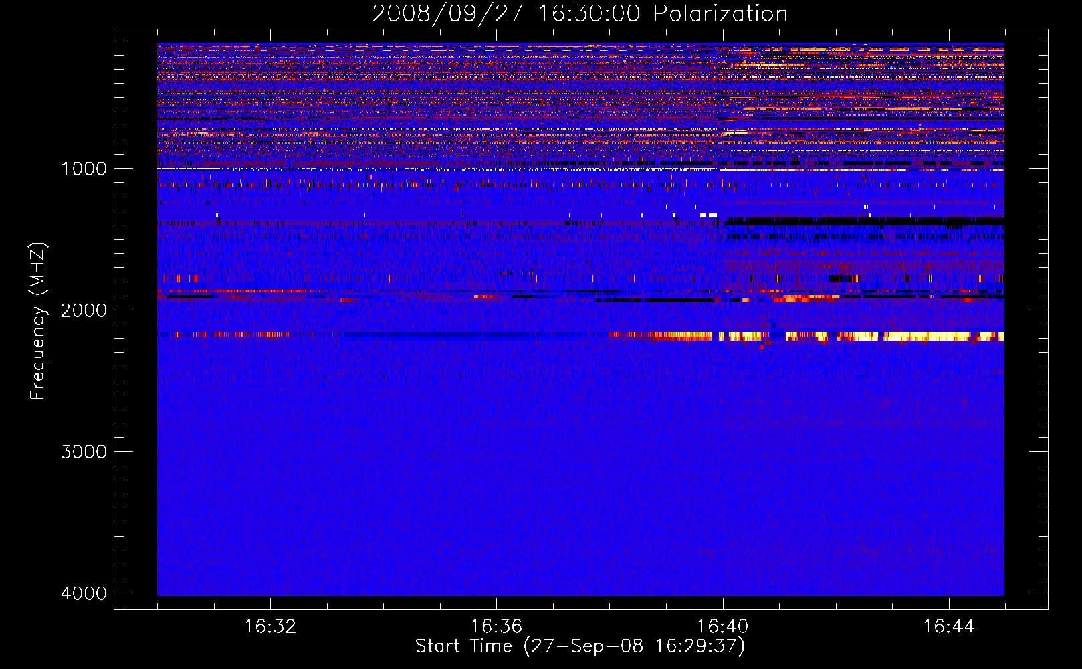Click the "Start Time (27-Sep-08 16:29:37)" label

(x=580, y=646)
